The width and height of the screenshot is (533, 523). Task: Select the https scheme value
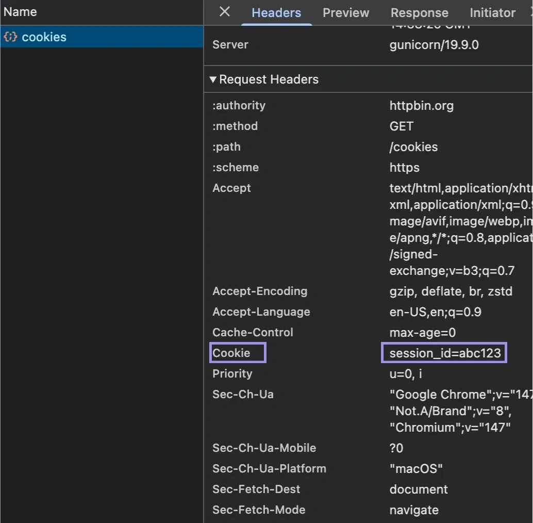click(404, 168)
